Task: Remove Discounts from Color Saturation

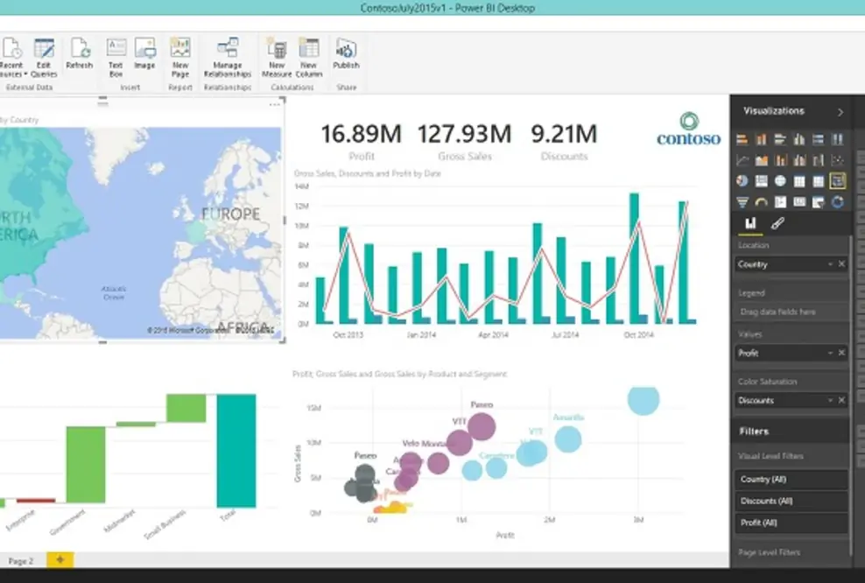Action: pos(841,400)
